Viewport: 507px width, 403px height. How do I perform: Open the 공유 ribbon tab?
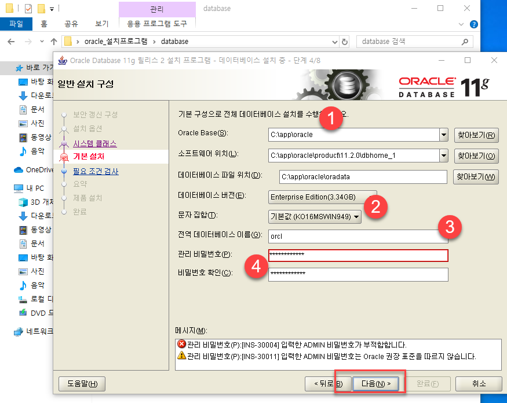tap(71, 24)
